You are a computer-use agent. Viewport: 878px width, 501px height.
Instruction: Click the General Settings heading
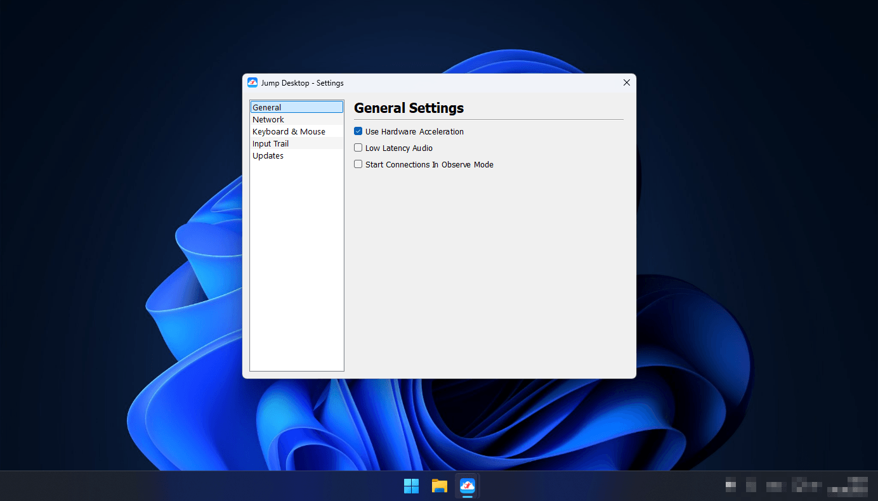(409, 108)
